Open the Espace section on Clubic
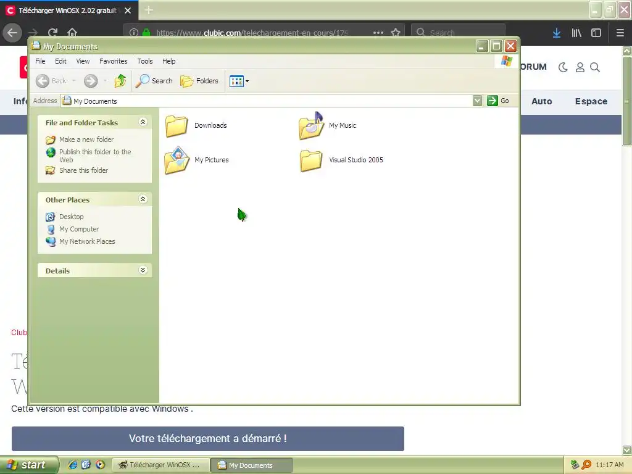The width and height of the screenshot is (632, 474). coord(591,102)
